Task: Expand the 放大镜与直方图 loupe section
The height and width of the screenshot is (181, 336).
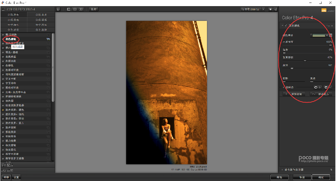Action: (282, 170)
